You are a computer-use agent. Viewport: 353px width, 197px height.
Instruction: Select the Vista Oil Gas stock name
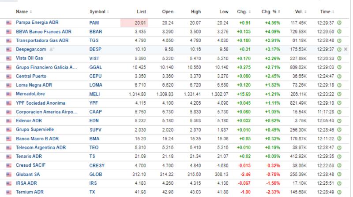(29, 58)
